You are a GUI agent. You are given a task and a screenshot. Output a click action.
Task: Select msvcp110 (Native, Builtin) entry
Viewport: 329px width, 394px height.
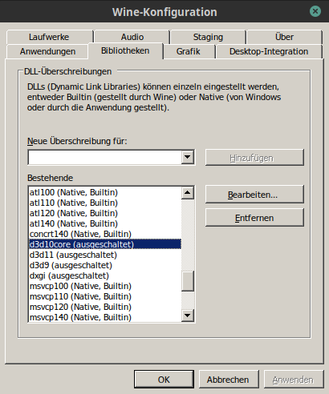click(105, 296)
